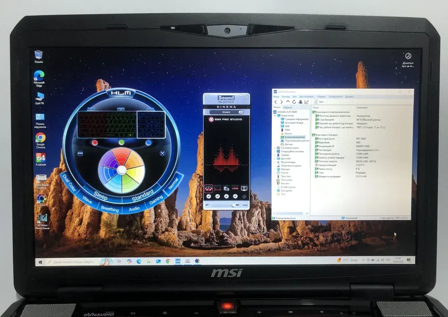
Task: Click the Back arrow in AIDA64 toolbar
Action: tap(276, 102)
